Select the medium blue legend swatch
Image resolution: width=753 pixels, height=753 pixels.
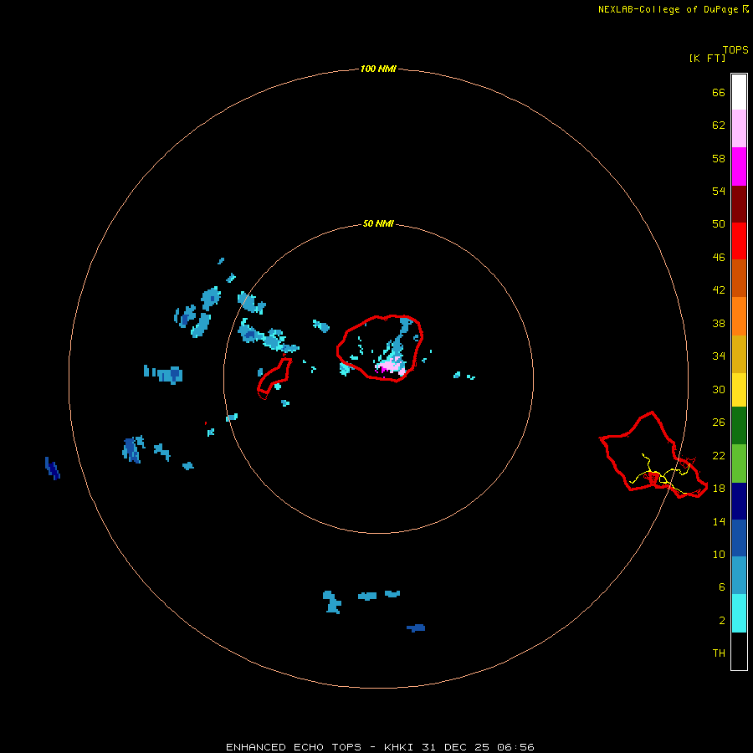pos(739,538)
